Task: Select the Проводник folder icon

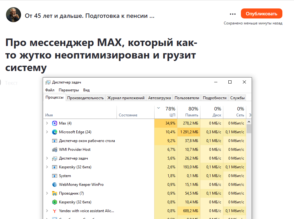Action: pyautogui.click(x=55, y=193)
